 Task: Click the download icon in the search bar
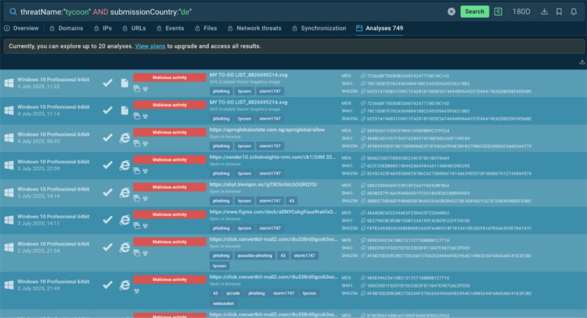tap(545, 11)
